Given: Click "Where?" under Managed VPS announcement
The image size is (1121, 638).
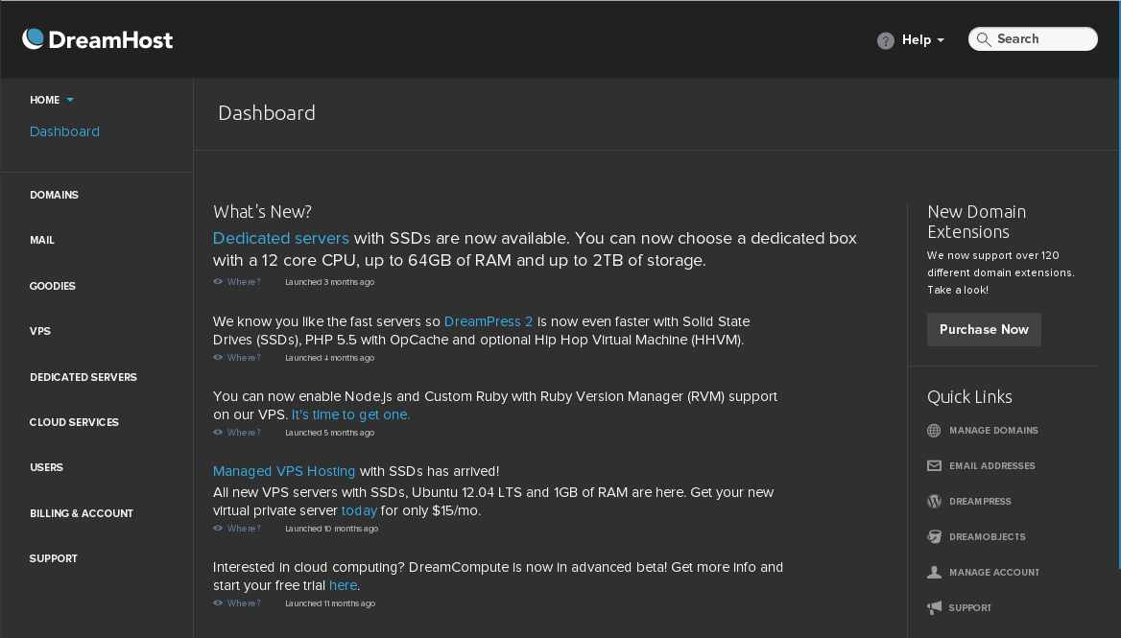Looking at the screenshot, I should coord(244,528).
